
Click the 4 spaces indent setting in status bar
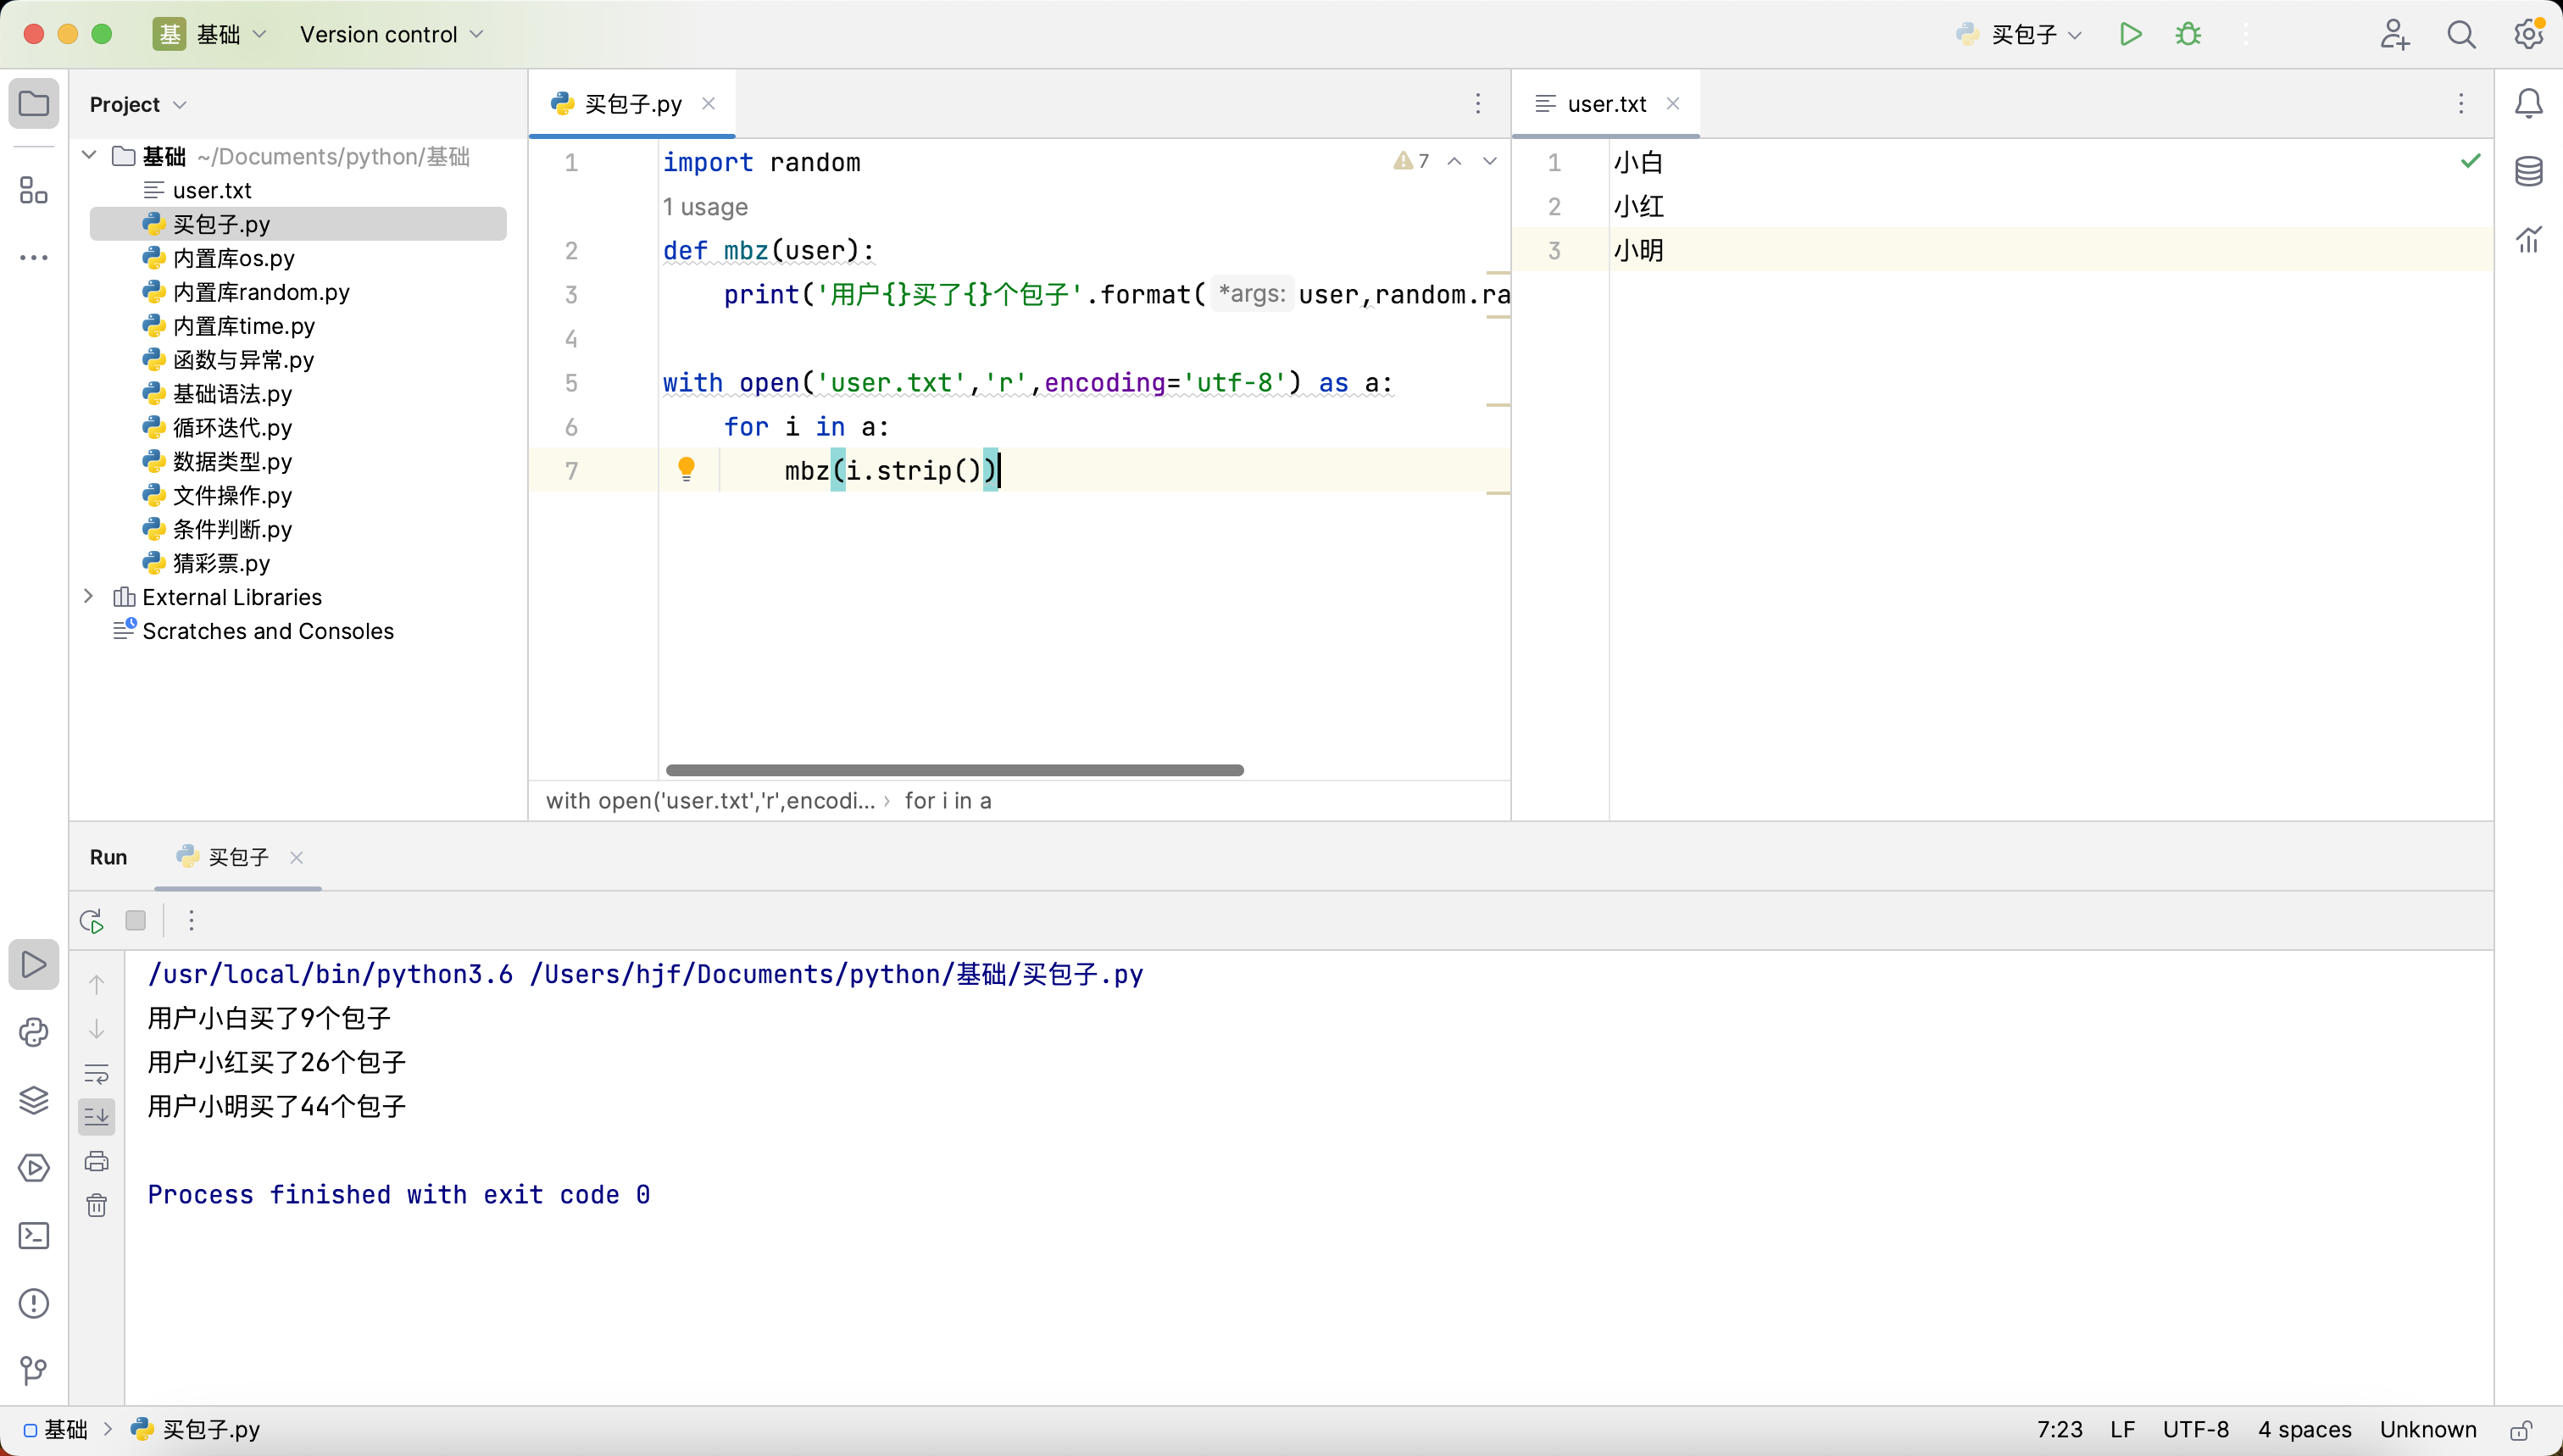pos(2304,1430)
